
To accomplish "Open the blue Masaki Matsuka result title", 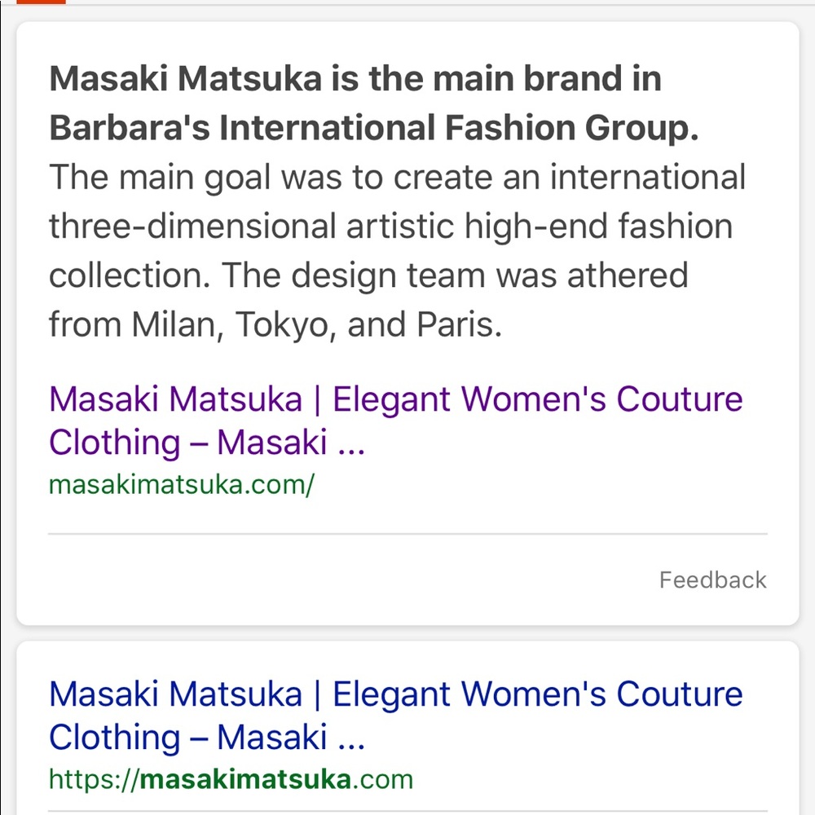I will 395,716.
